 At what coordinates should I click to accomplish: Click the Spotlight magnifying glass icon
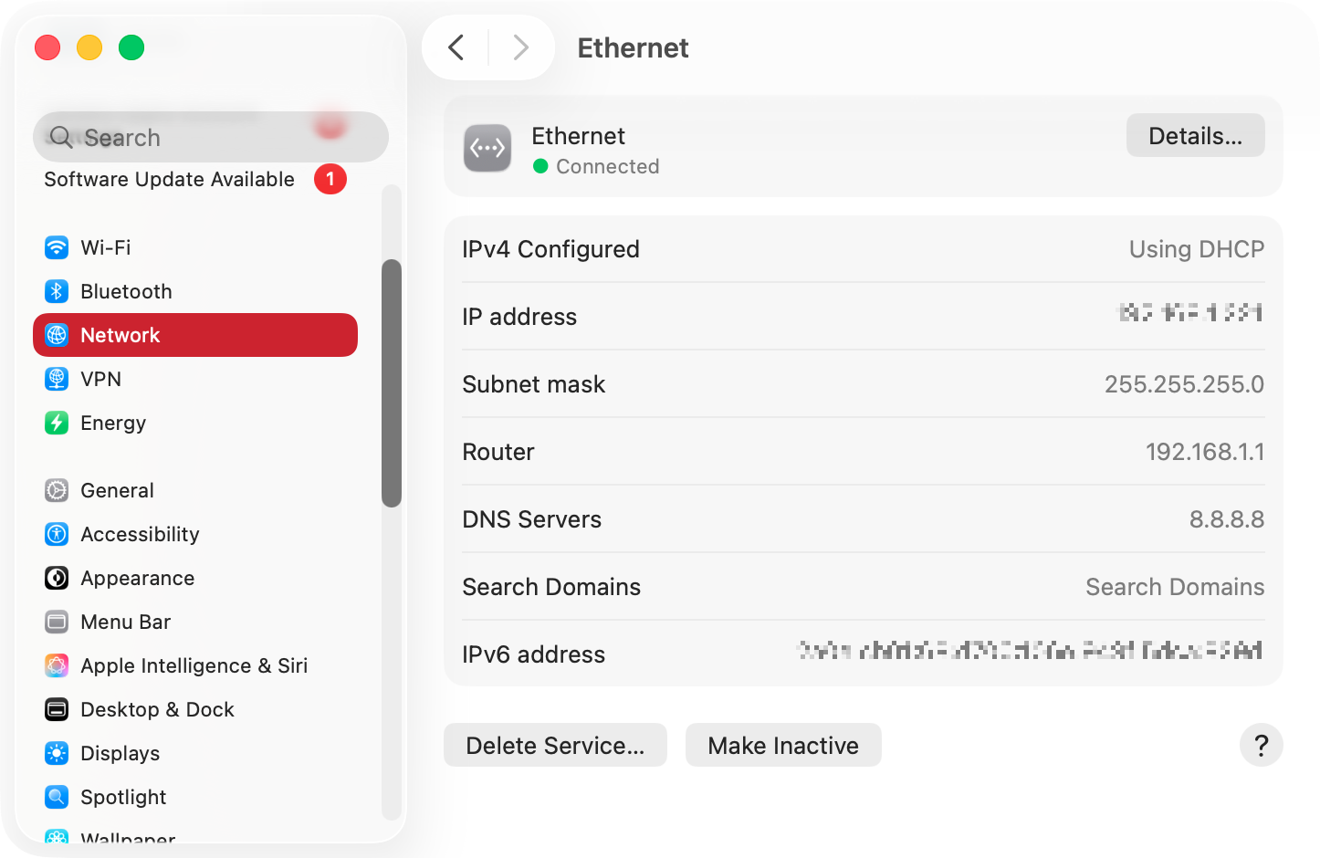57,797
